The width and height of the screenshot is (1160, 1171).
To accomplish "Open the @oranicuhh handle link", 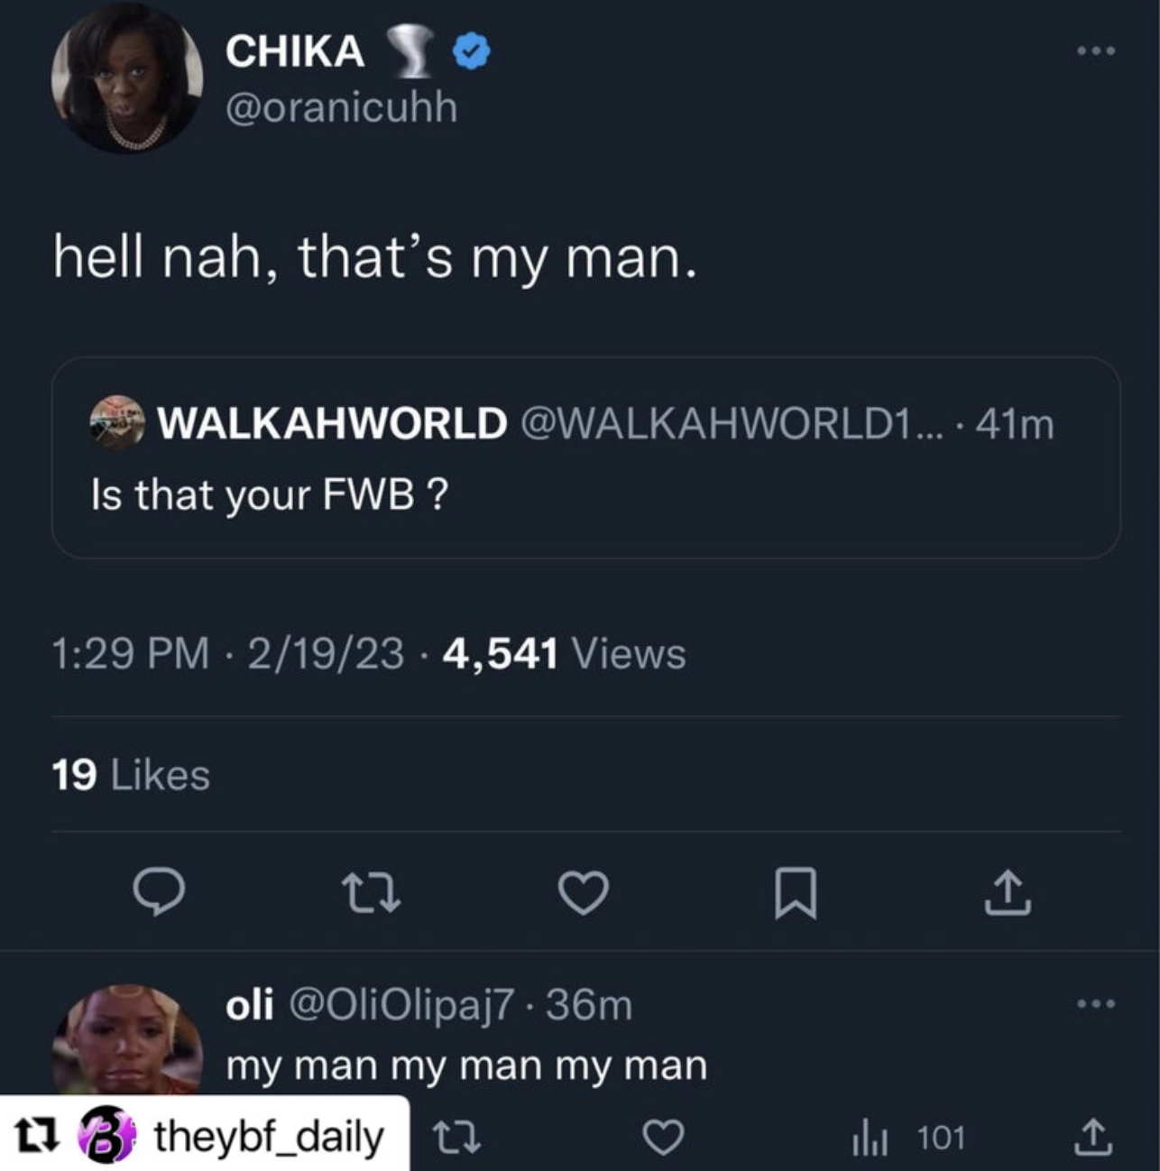I will 341,107.
